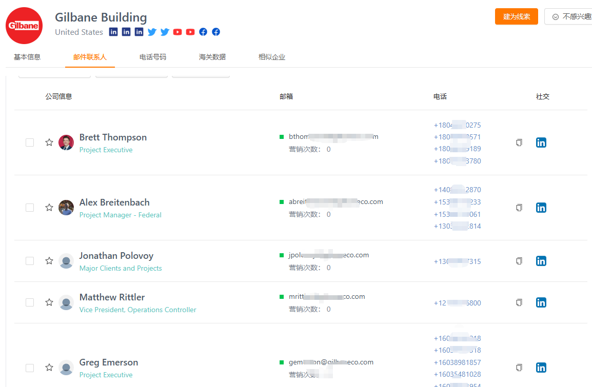
Task: Click Brett Thompson's email address
Action: pos(333,136)
